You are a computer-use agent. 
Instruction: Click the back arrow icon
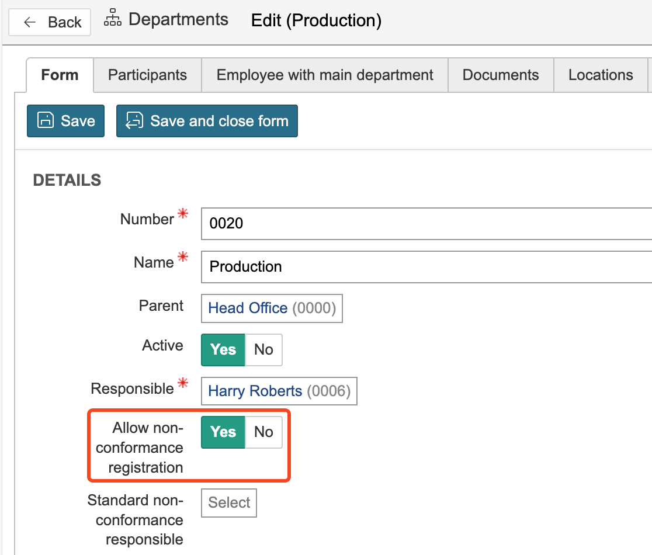tap(30, 22)
